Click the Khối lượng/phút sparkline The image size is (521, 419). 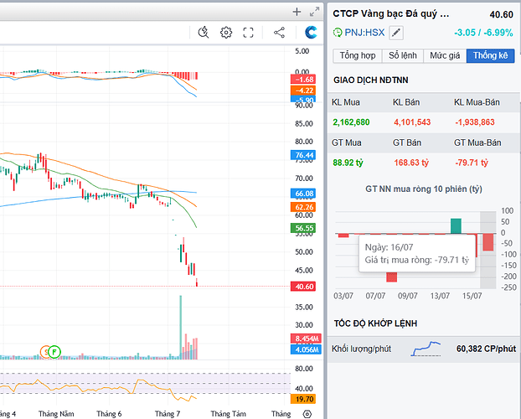[x=426, y=349]
